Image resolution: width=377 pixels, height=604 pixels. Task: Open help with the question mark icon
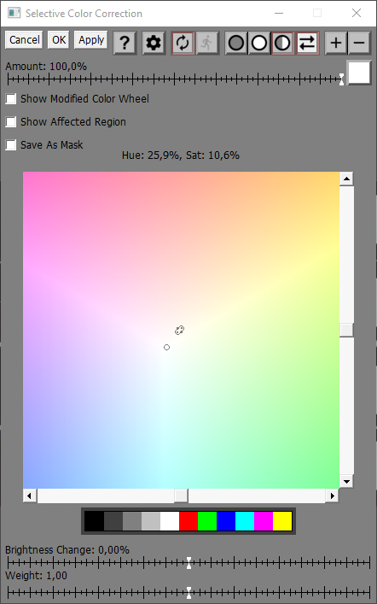click(x=125, y=43)
